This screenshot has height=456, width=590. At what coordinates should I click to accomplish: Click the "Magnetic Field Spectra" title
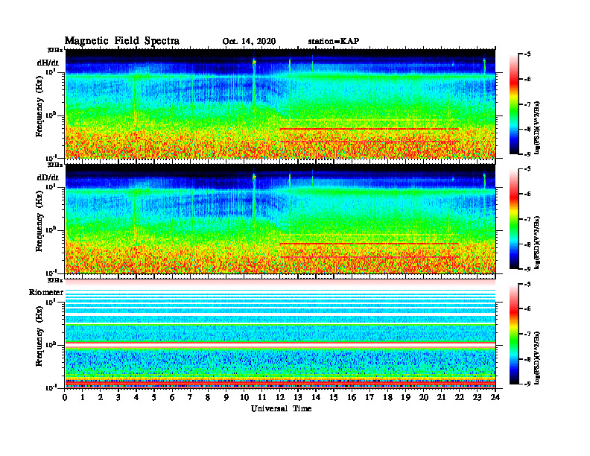coord(122,41)
